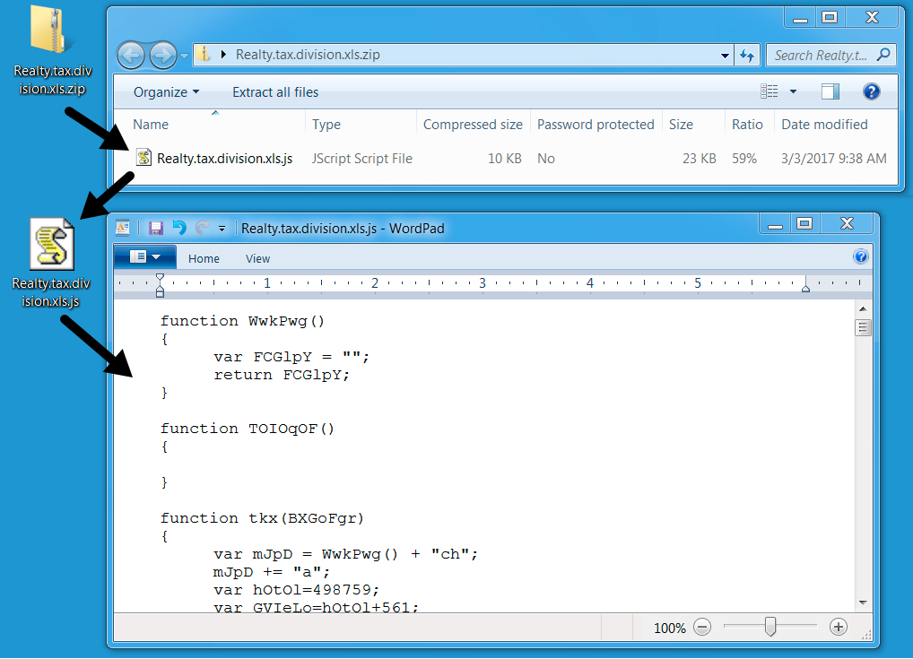Screen dimensions: 913x659
Task: Click Extract all files button
Action: tap(275, 92)
